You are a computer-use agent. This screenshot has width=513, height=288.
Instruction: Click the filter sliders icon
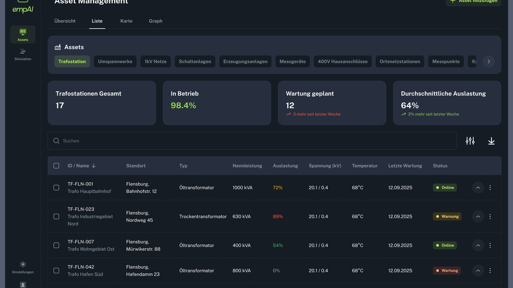[470, 141]
